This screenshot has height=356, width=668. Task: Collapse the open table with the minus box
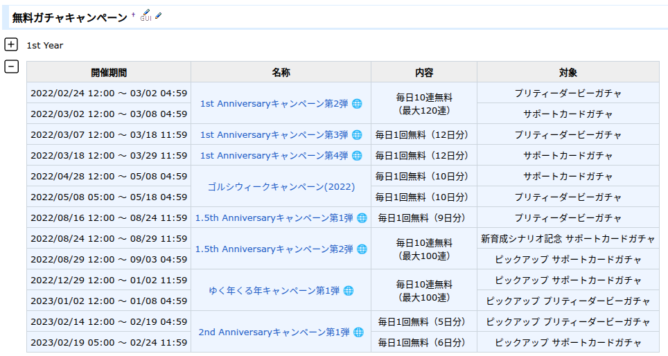tap(11, 66)
